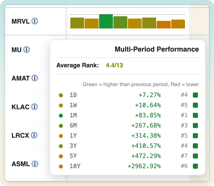
Task: Select the AMAT ticker label
Action: click(21, 78)
